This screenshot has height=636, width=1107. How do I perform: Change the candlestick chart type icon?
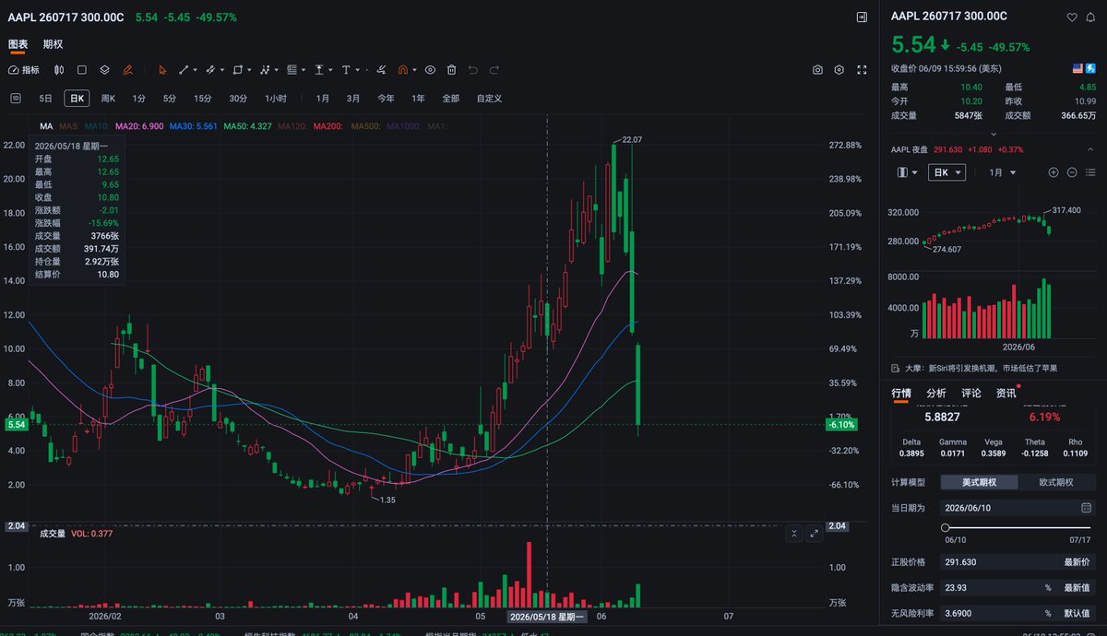pyautogui.click(x=59, y=70)
